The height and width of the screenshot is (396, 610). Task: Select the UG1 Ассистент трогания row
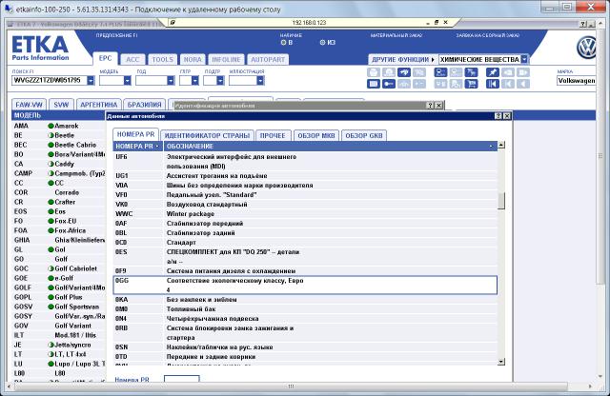(x=305, y=176)
